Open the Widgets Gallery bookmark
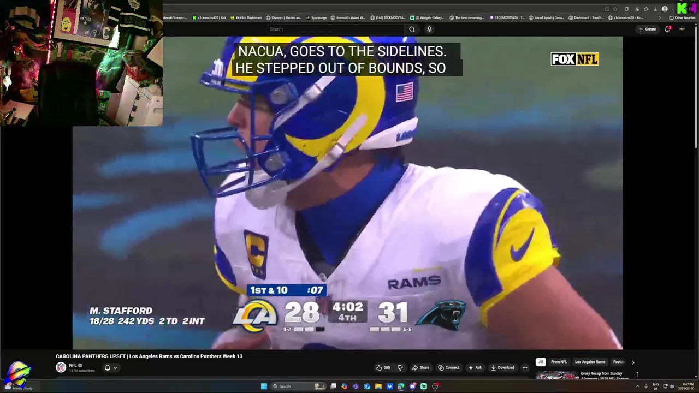 427,17
